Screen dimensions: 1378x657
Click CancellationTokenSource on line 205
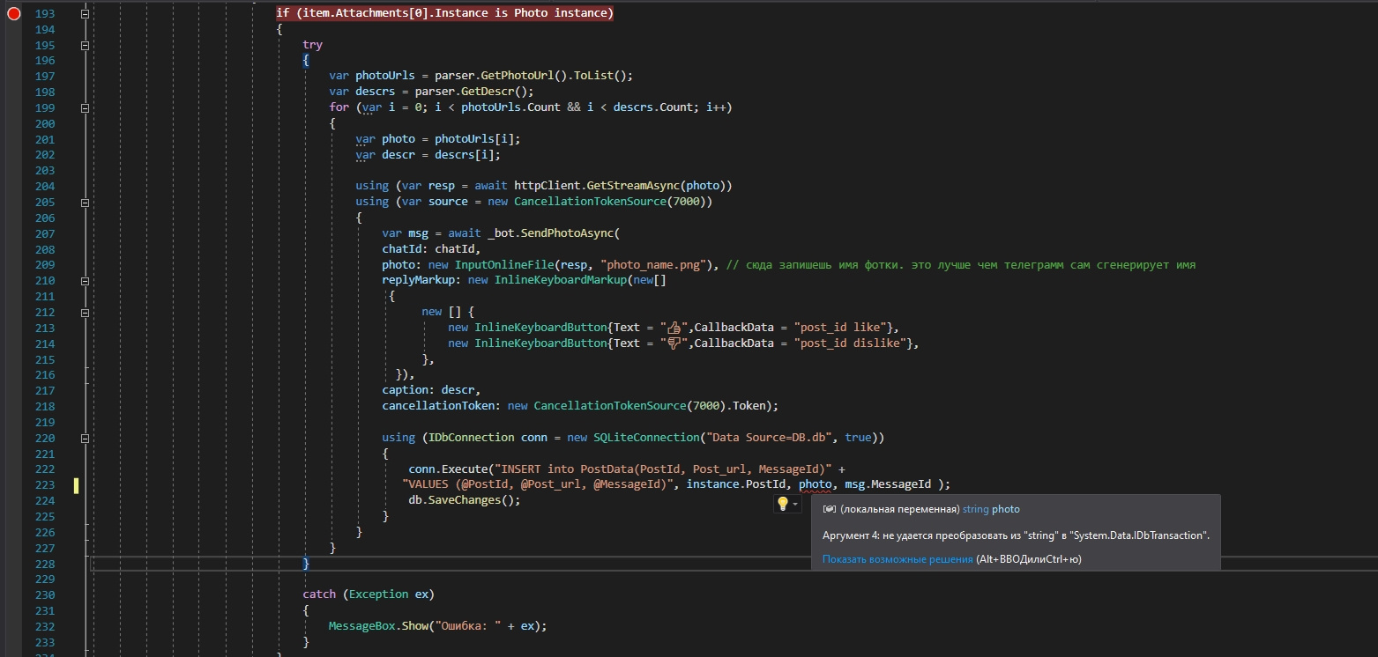pyautogui.click(x=592, y=202)
